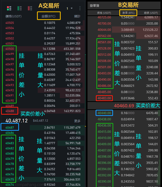The height and width of the screenshot is (187, 162).
Task: Expand the price grouping dropdown showing 1
Action: [x=70, y=8]
